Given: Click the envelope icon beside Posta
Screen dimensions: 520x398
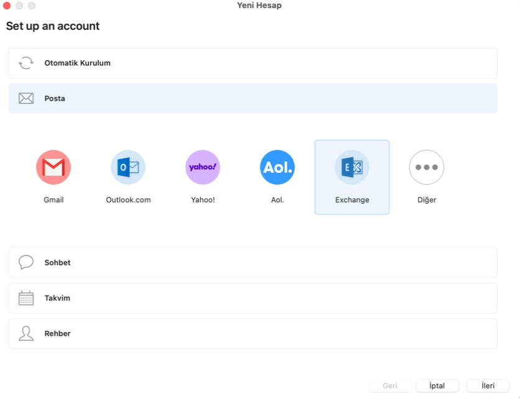Looking at the screenshot, I should pyautogui.click(x=26, y=98).
